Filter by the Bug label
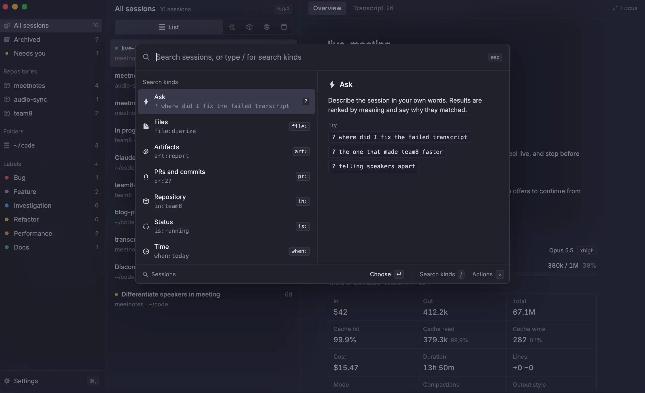Image resolution: width=645 pixels, height=393 pixels. [51, 177]
